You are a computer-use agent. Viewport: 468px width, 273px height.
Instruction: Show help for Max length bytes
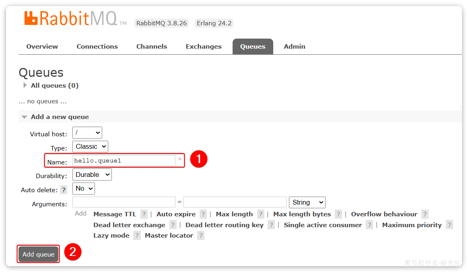point(338,214)
